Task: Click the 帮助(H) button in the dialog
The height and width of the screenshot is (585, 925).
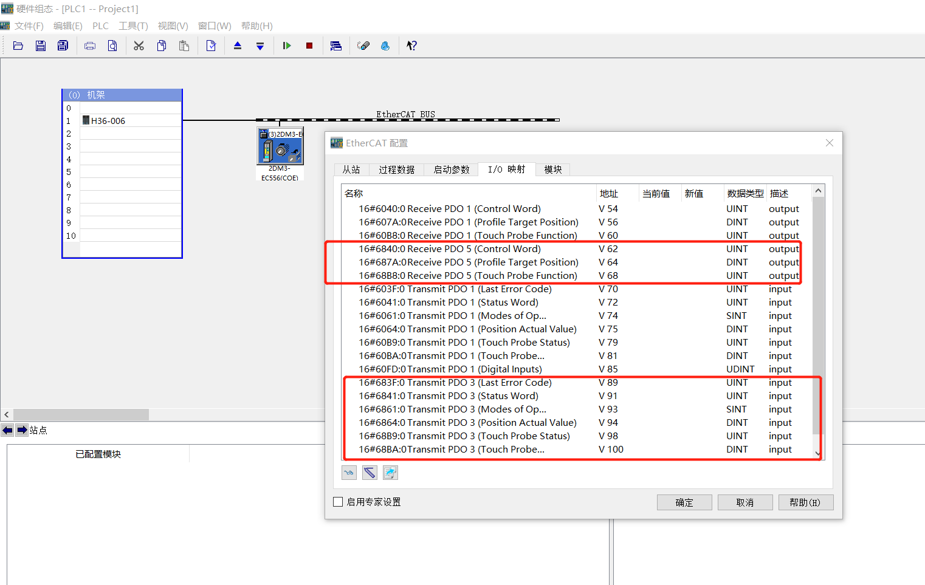Action: tap(806, 502)
